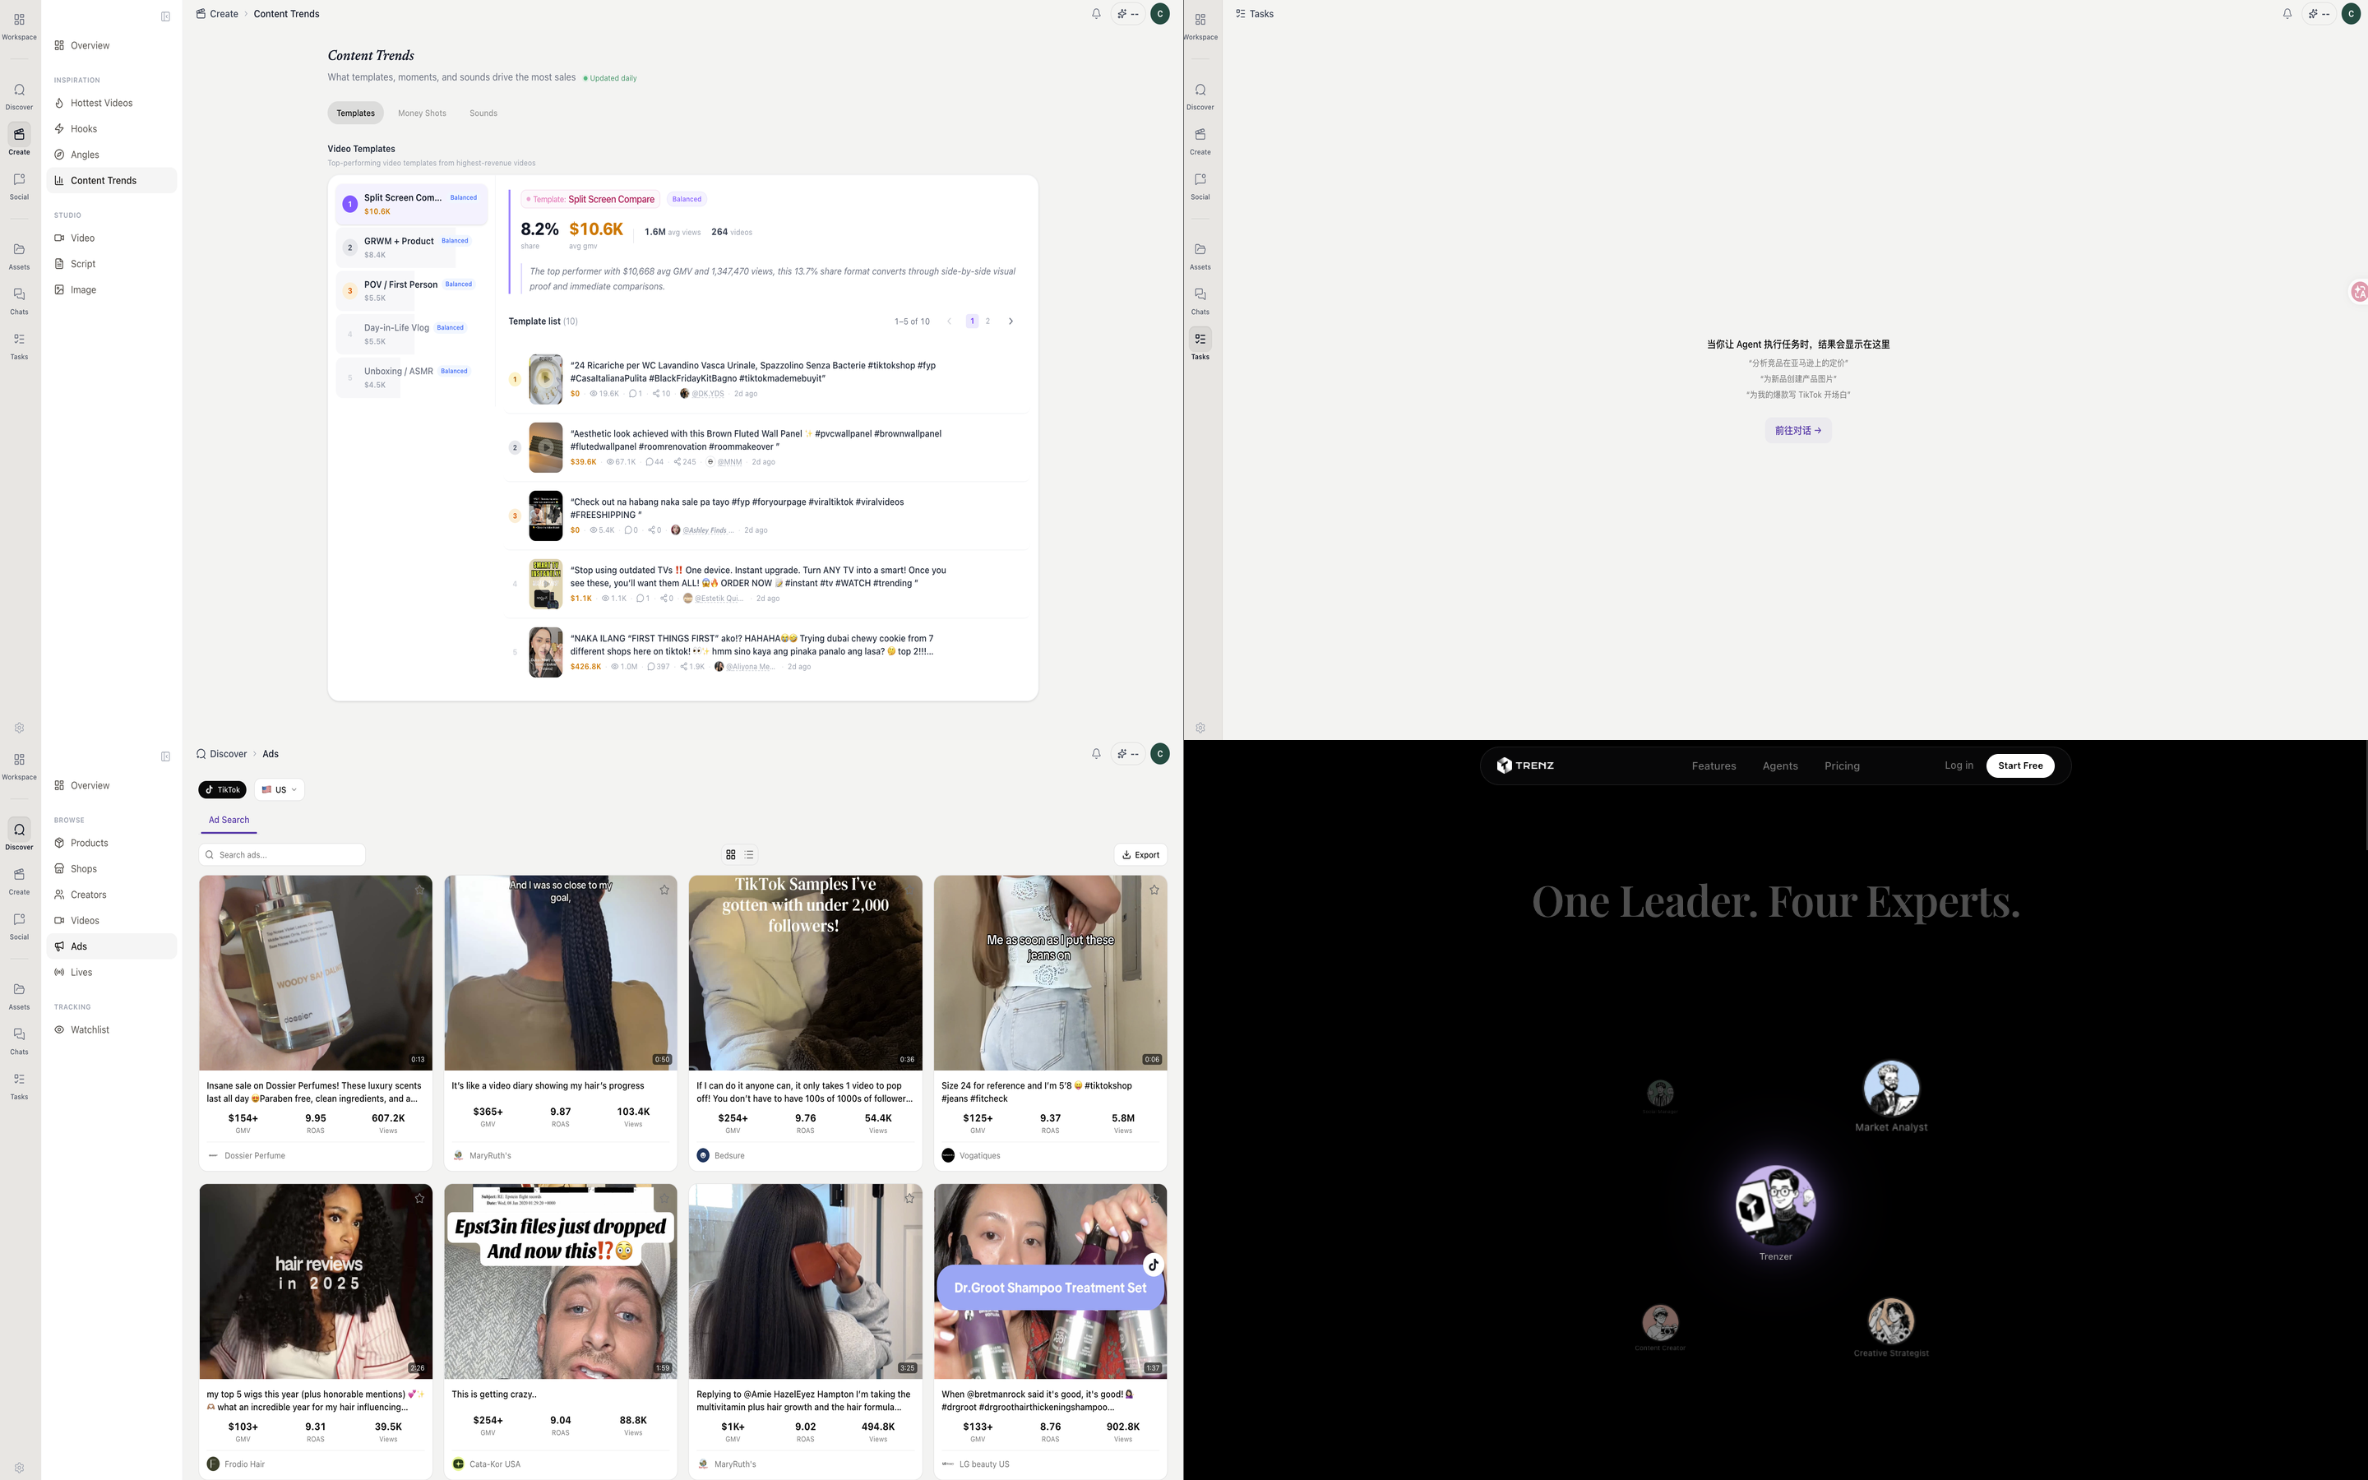The image size is (2368, 1480).
Task: Go to Angles in the sidebar
Action: coord(84,155)
